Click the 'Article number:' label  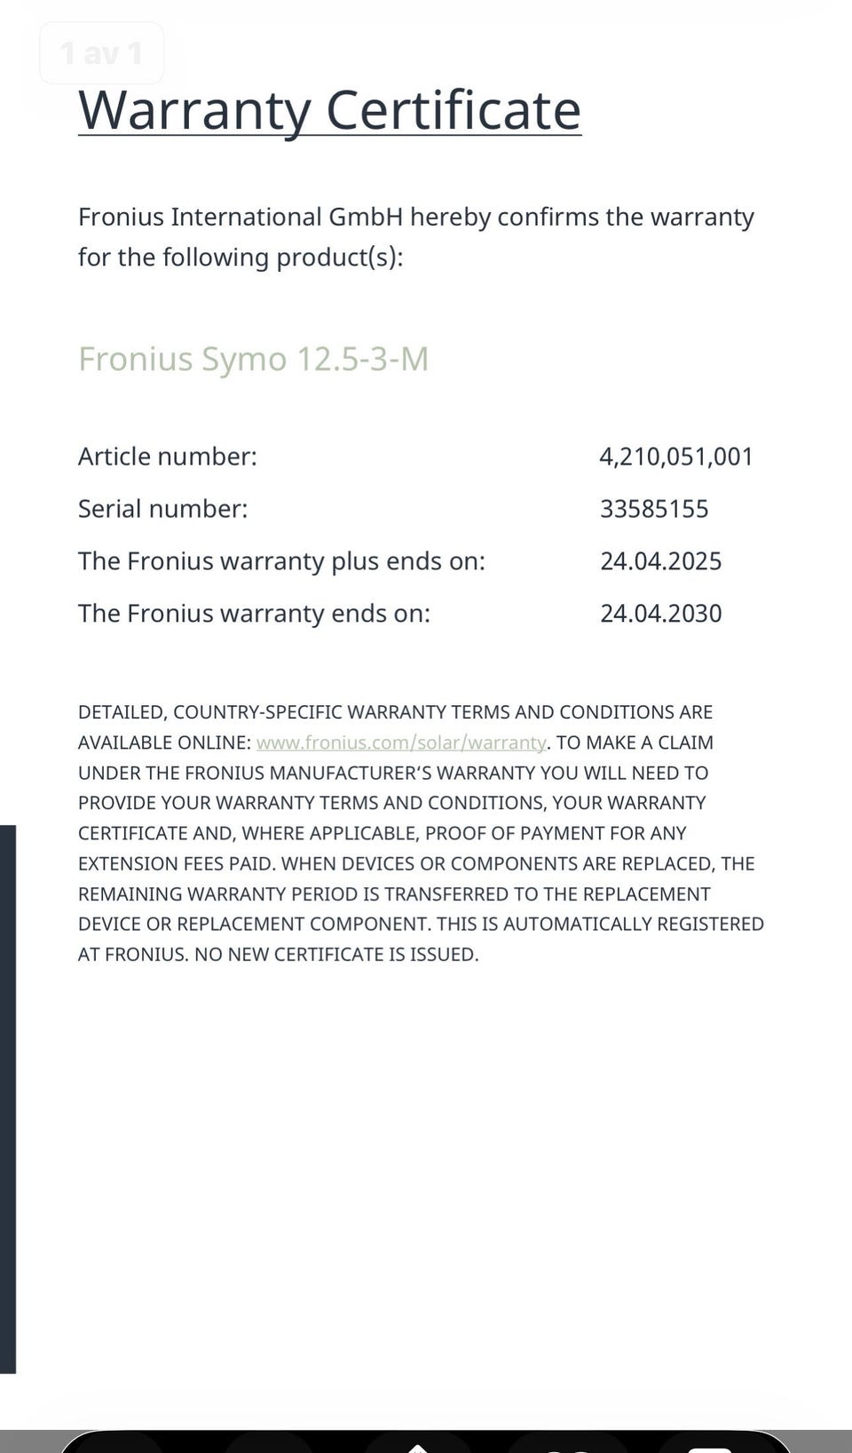click(168, 457)
